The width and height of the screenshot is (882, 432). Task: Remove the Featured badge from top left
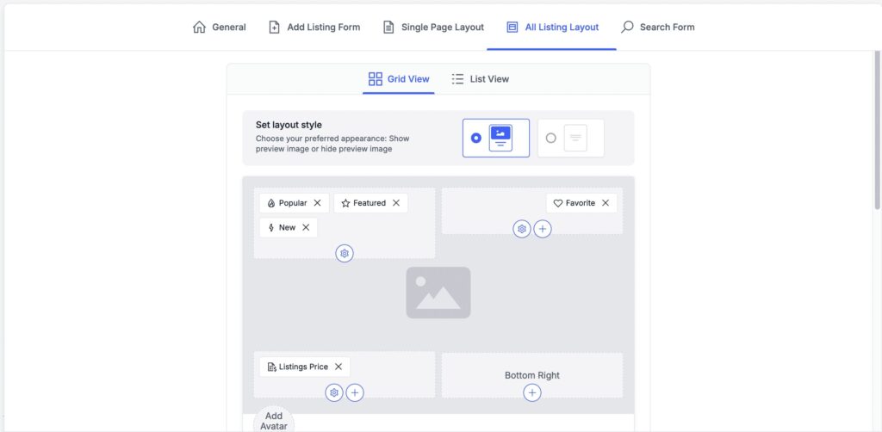(x=396, y=203)
